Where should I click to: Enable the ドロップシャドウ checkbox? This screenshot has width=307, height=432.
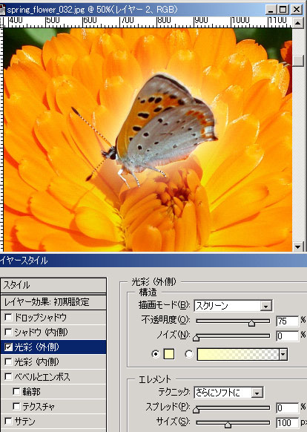pyautogui.click(x=9, y=318)
